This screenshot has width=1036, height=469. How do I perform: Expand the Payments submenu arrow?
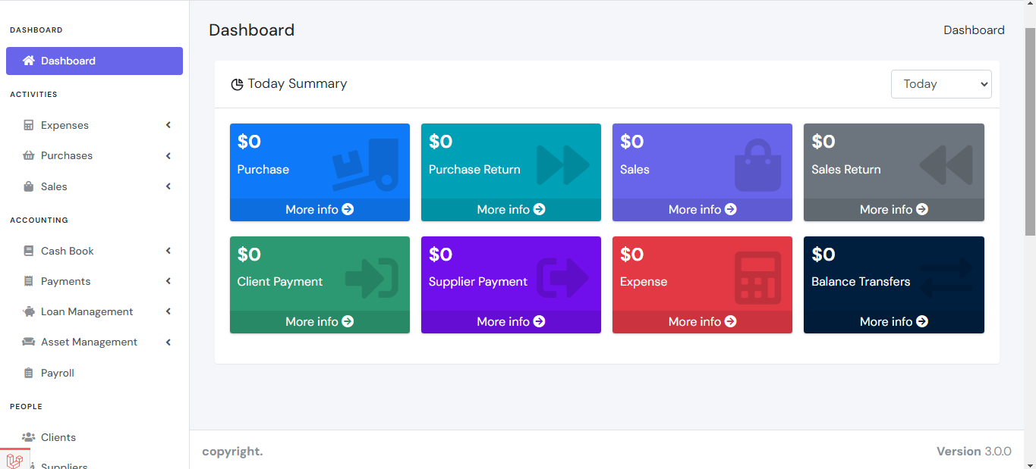(168, 281)
